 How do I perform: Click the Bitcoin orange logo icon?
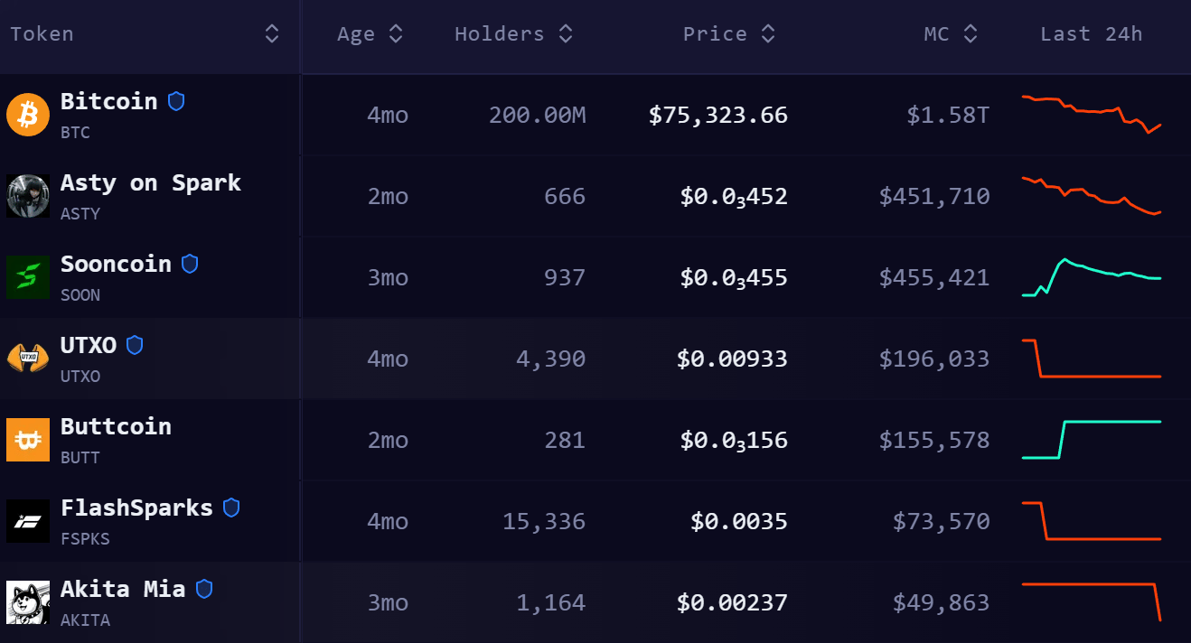coord(28,116)
